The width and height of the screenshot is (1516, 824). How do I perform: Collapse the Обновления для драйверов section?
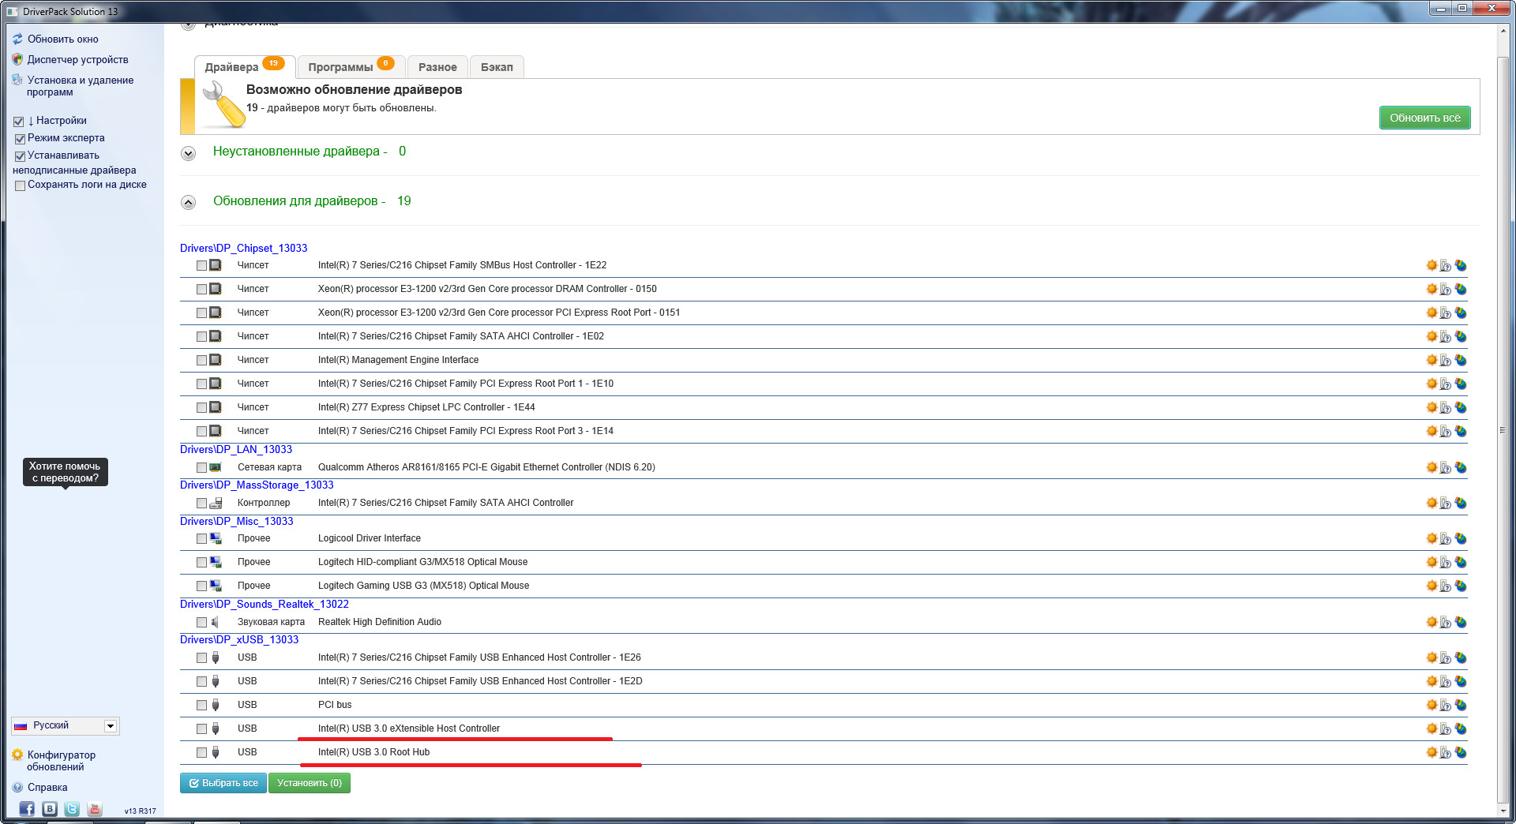point(188,203)
